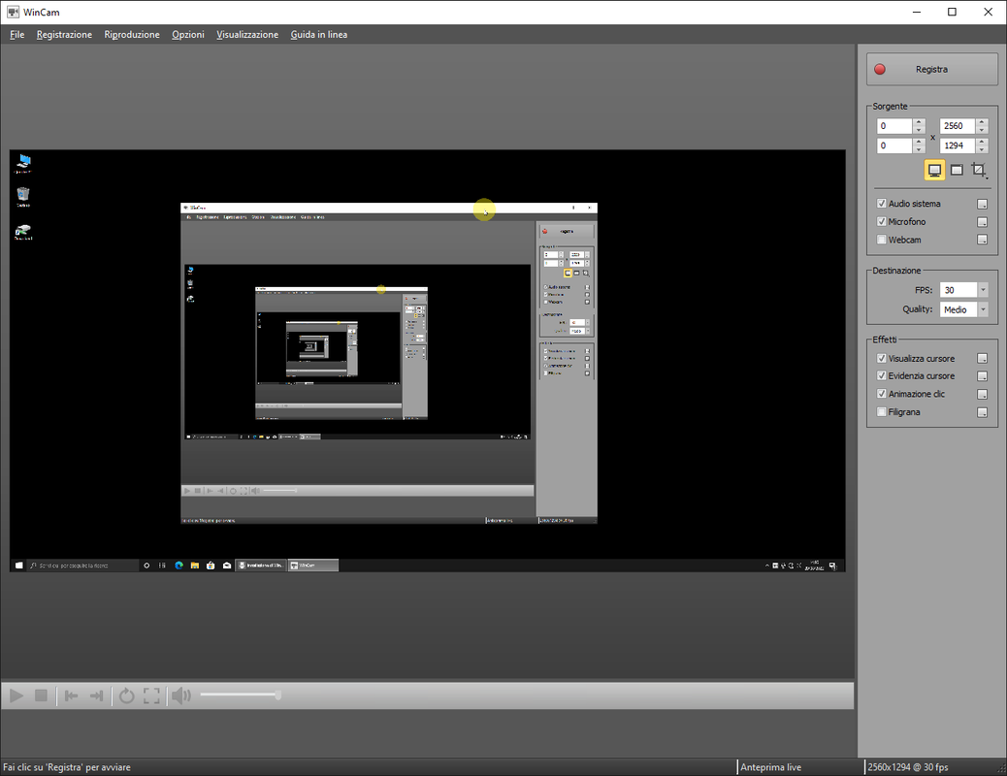The width and height of the screenshot is (1007, 776).
Task: Decrease top-left X offset with down arrow
Action: click(x=919, y=130)
